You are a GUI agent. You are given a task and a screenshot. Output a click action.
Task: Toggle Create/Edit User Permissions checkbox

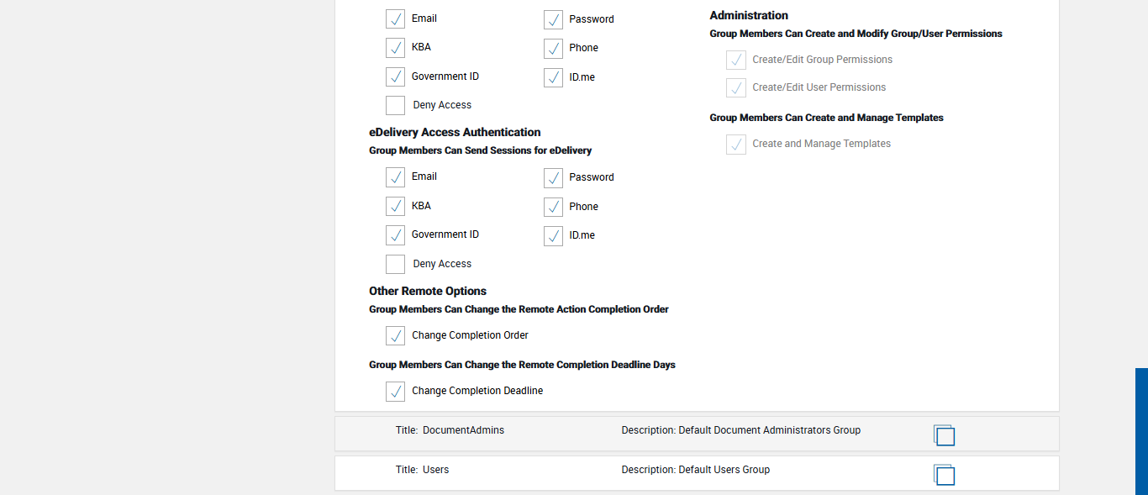736,88
